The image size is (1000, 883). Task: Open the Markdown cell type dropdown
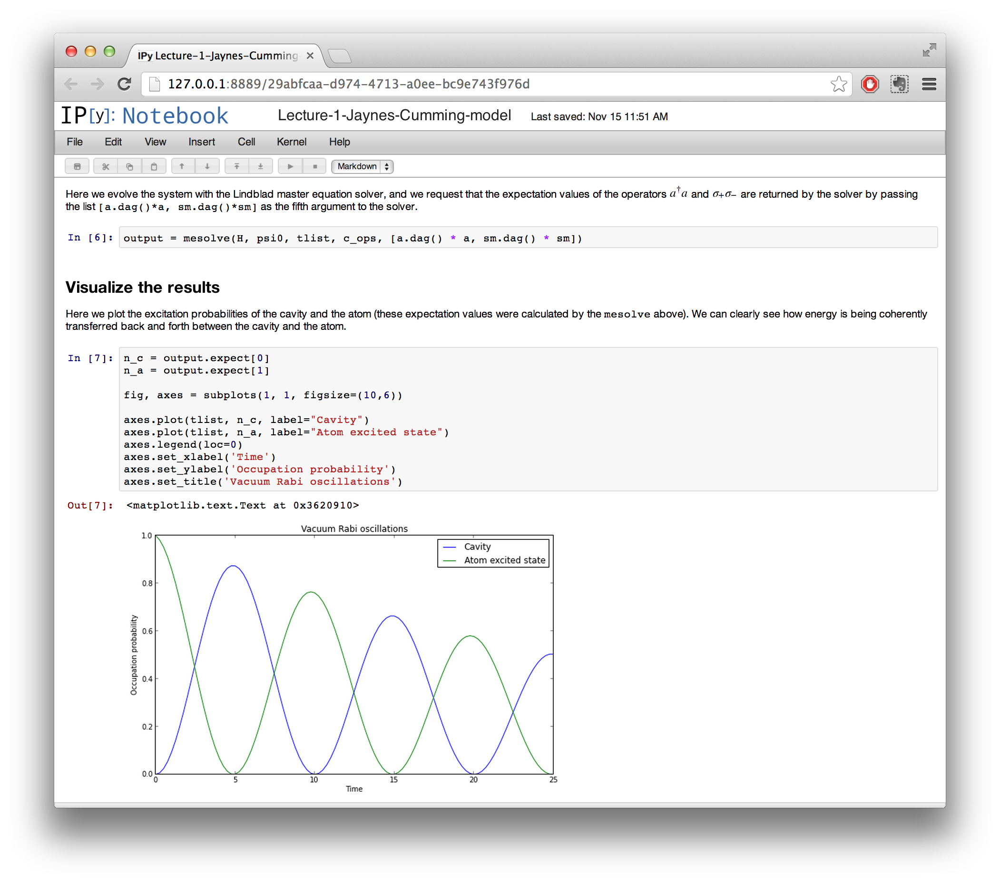click(x=363, y=167)
